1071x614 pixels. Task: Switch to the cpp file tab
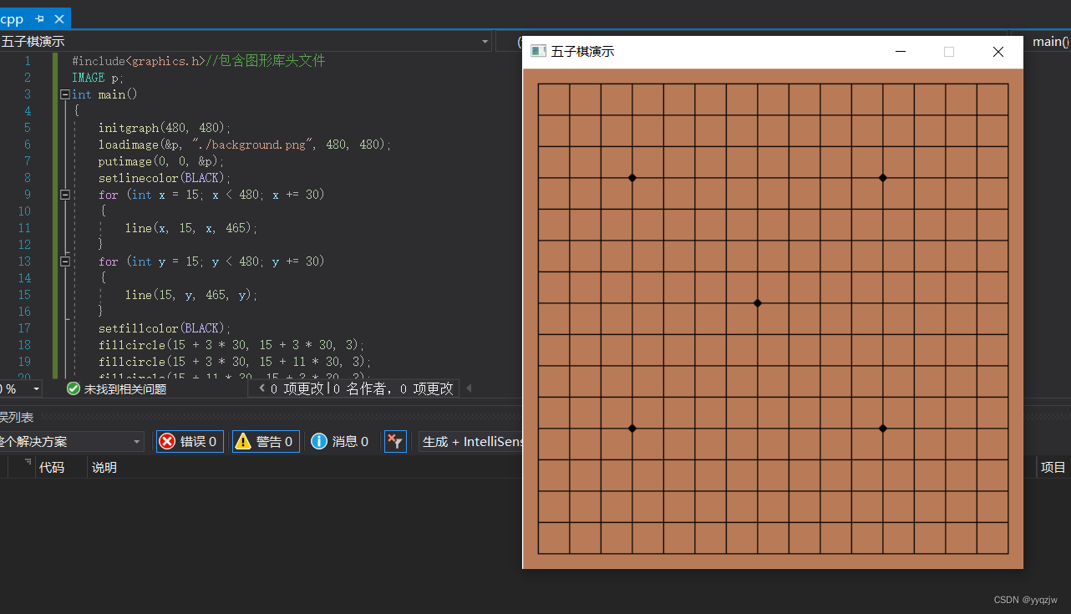[x=12, y=18]
